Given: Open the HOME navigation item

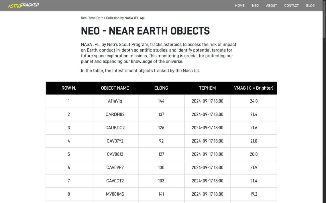Looking at the screenshot, I should pos(240,6).
